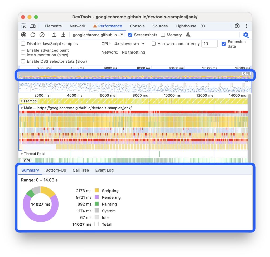This screenshot has width=270, height=257.
Task: Expand the Thread Pool track
Action: click(x=22, y=154)
